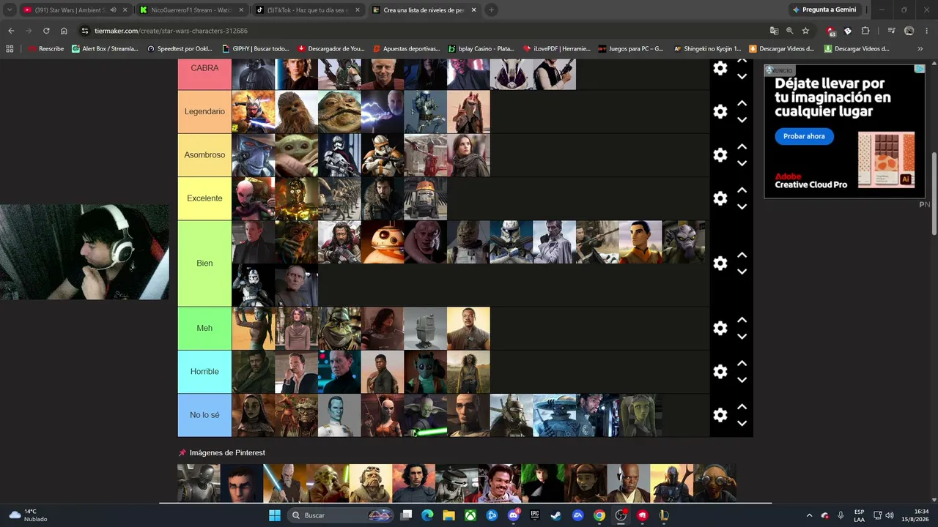Switch to the TikTok tab
The height and width of the screenshot is (527, 938).
tap(307, 10)
